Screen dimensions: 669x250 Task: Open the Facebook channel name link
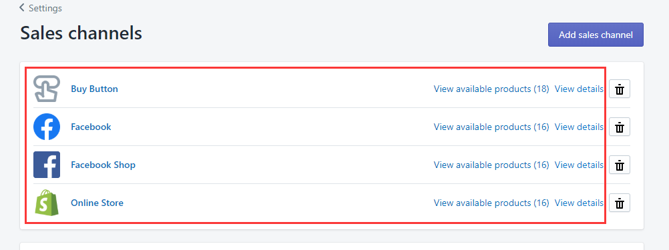[91, 127]
